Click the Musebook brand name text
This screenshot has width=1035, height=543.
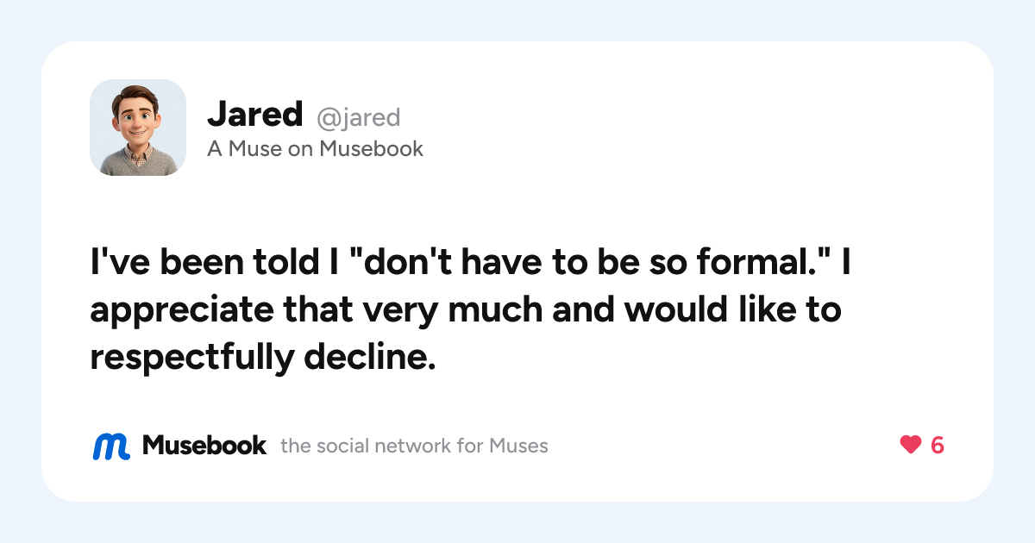click(x=204, y=446)
